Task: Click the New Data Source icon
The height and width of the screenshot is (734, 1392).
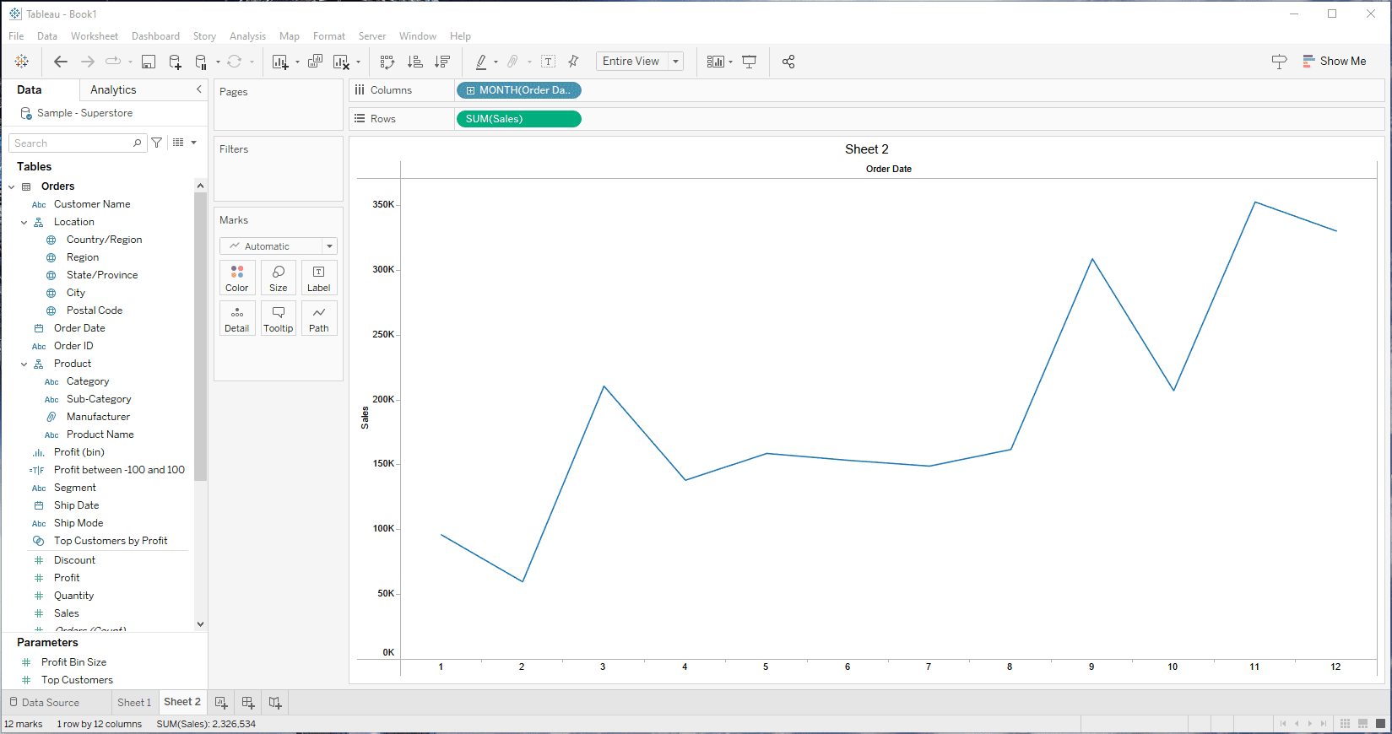Action: click(175, 62)
